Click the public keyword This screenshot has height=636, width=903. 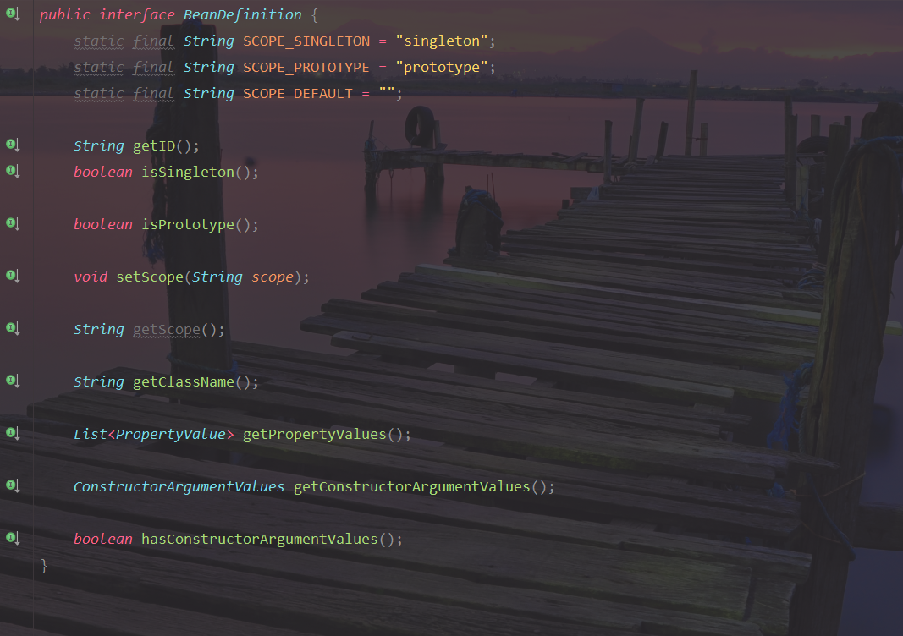click(64, 15)
